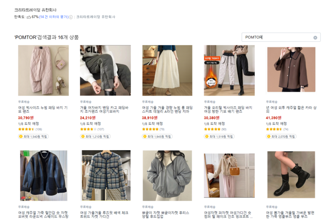Image resolution: width=335 pixels, height=220 pixels.
Task: Click star rating with 106 reviews
Action: tap(26, 129)
